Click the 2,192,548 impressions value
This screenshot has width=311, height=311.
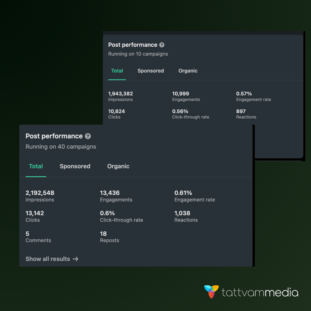(40, 193)
